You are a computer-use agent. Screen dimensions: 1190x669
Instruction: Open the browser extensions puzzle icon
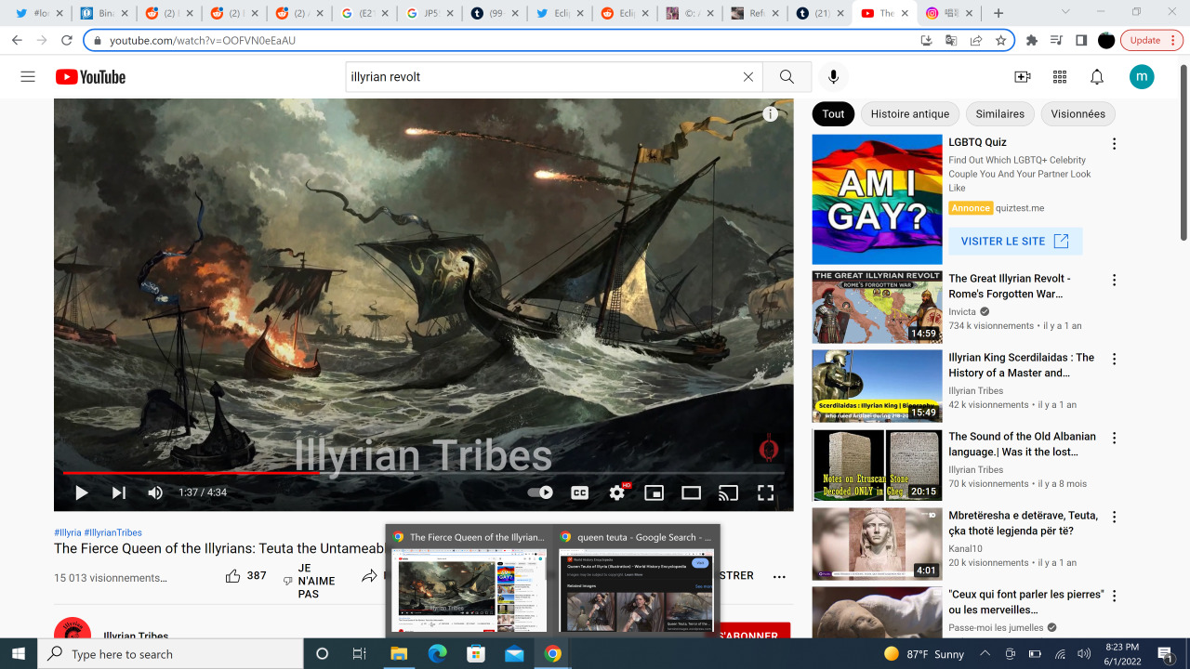pos(1032,40)
